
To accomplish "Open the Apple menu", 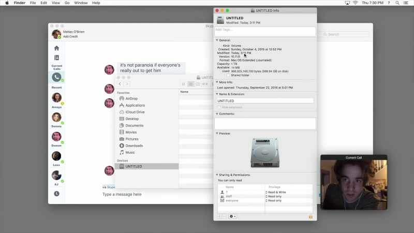I will coord(7,3).
